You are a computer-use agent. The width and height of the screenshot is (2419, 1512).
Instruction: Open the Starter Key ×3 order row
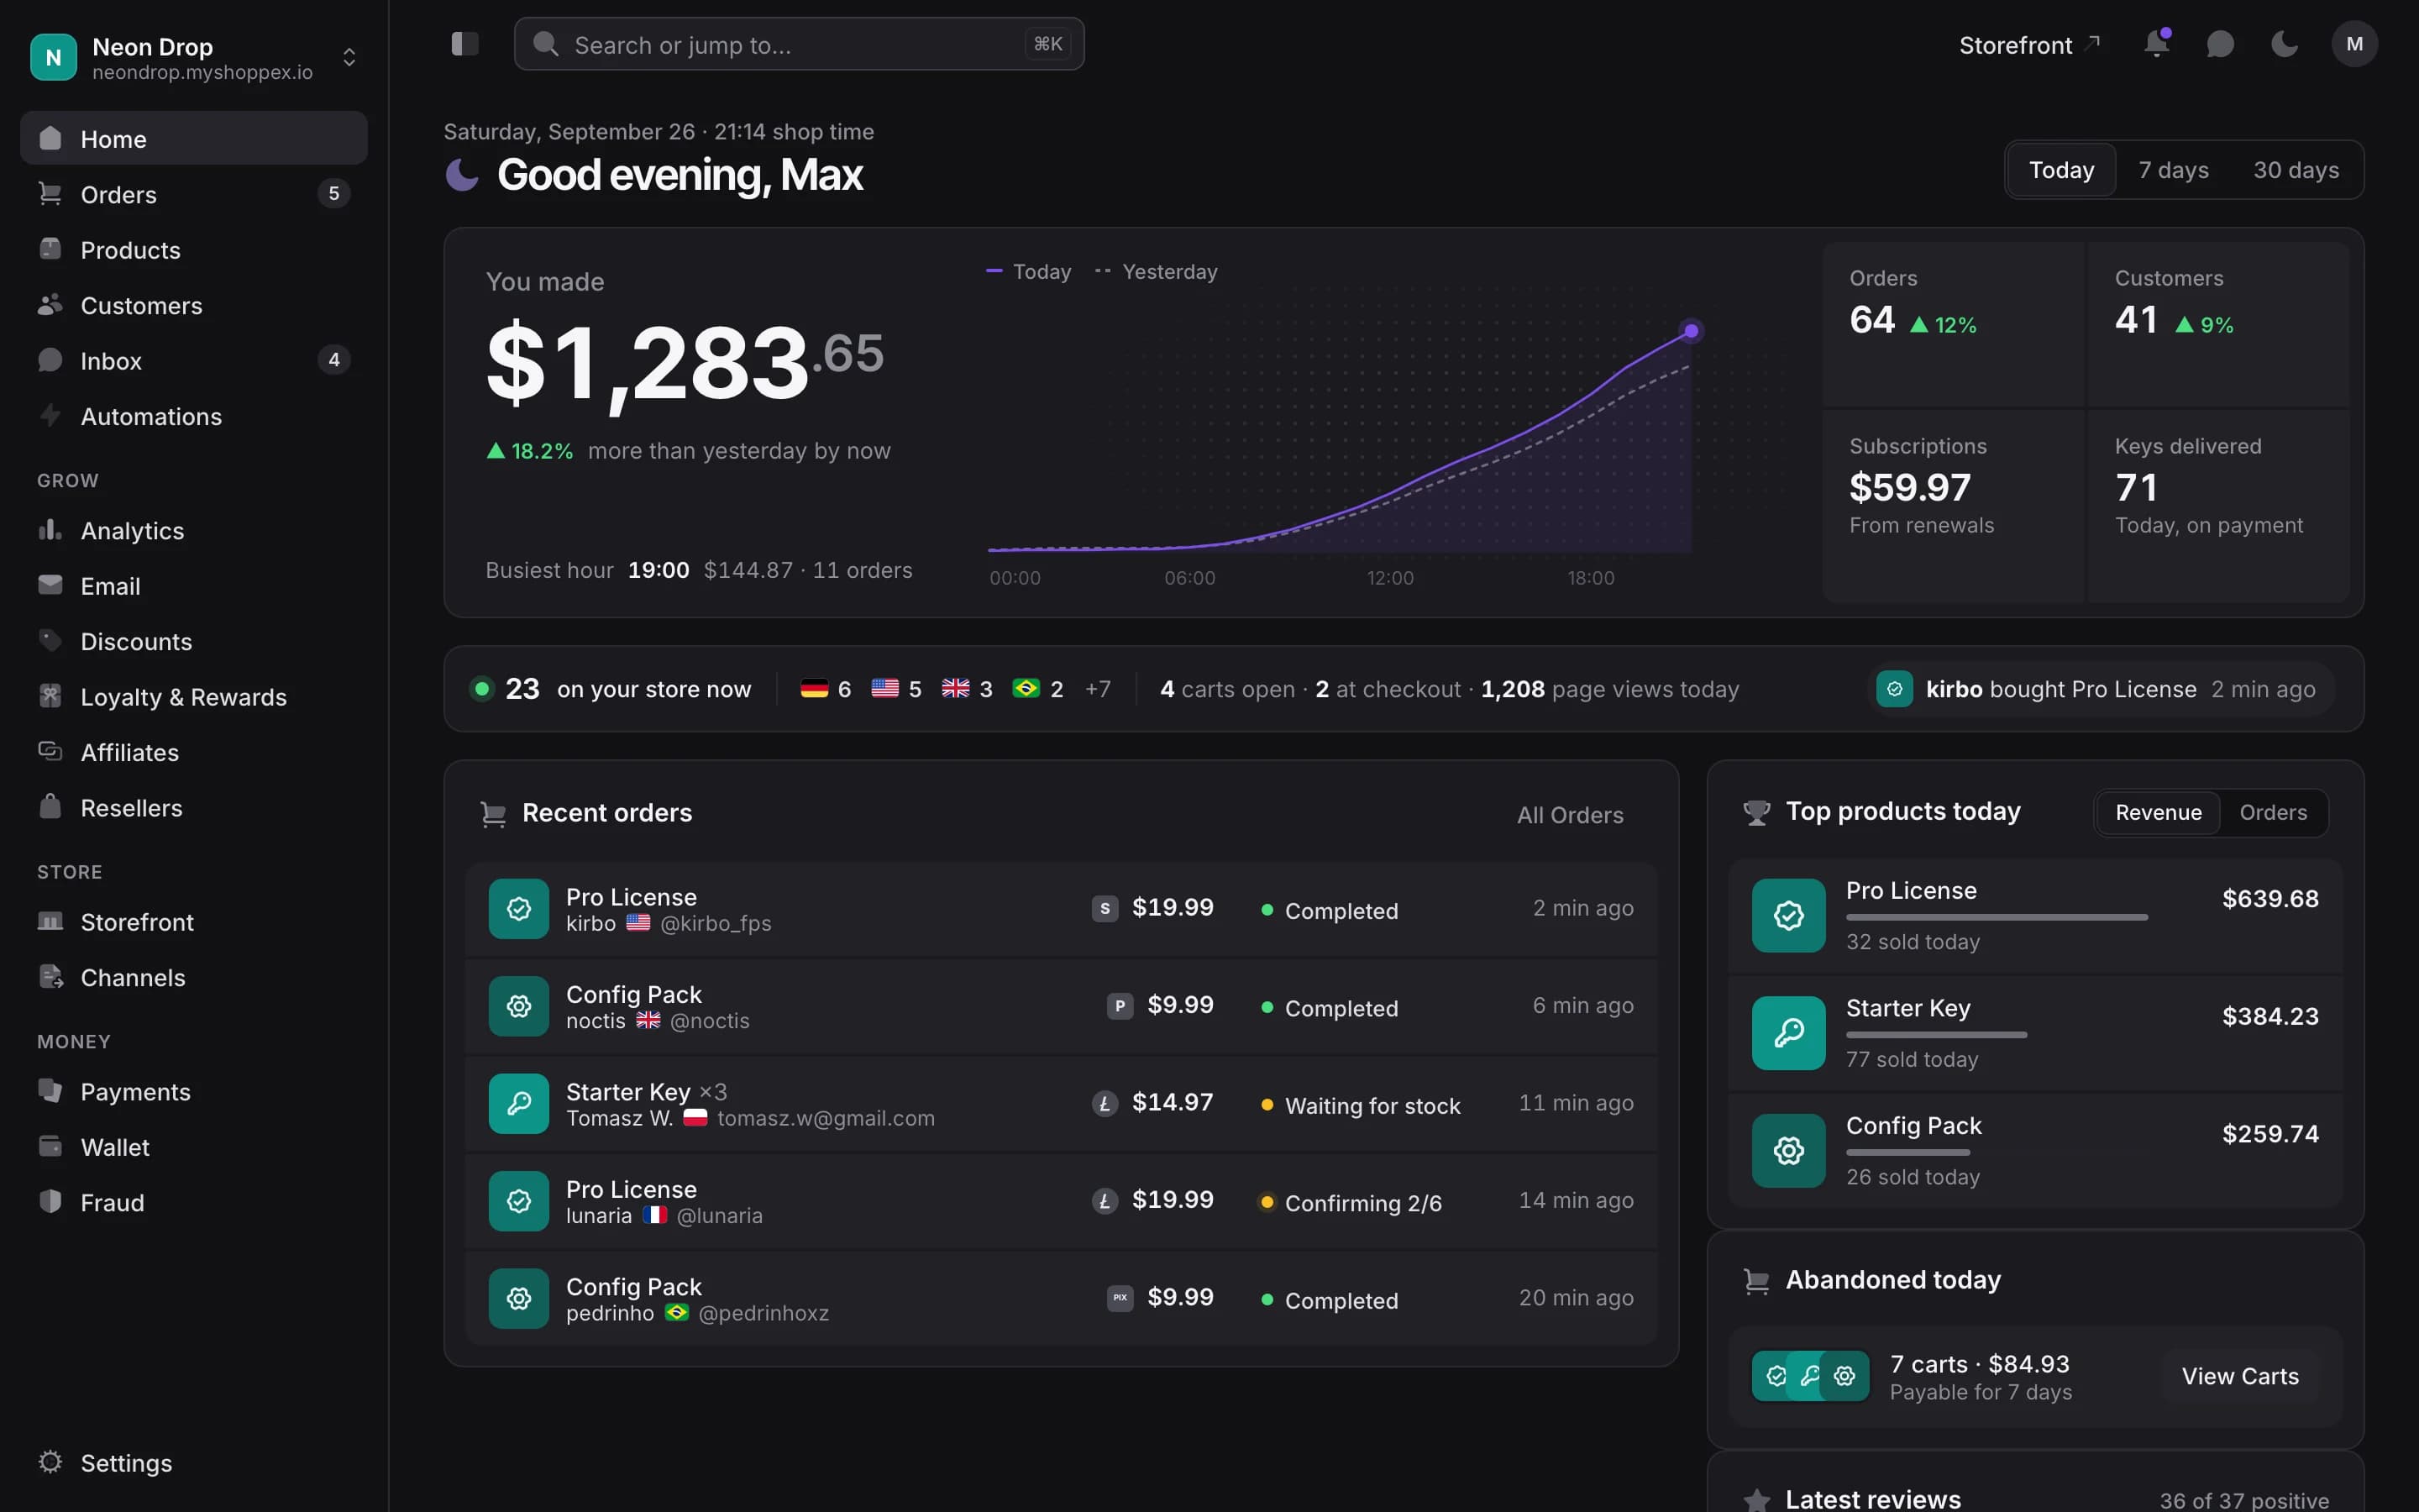(x=1061, y=1104)
